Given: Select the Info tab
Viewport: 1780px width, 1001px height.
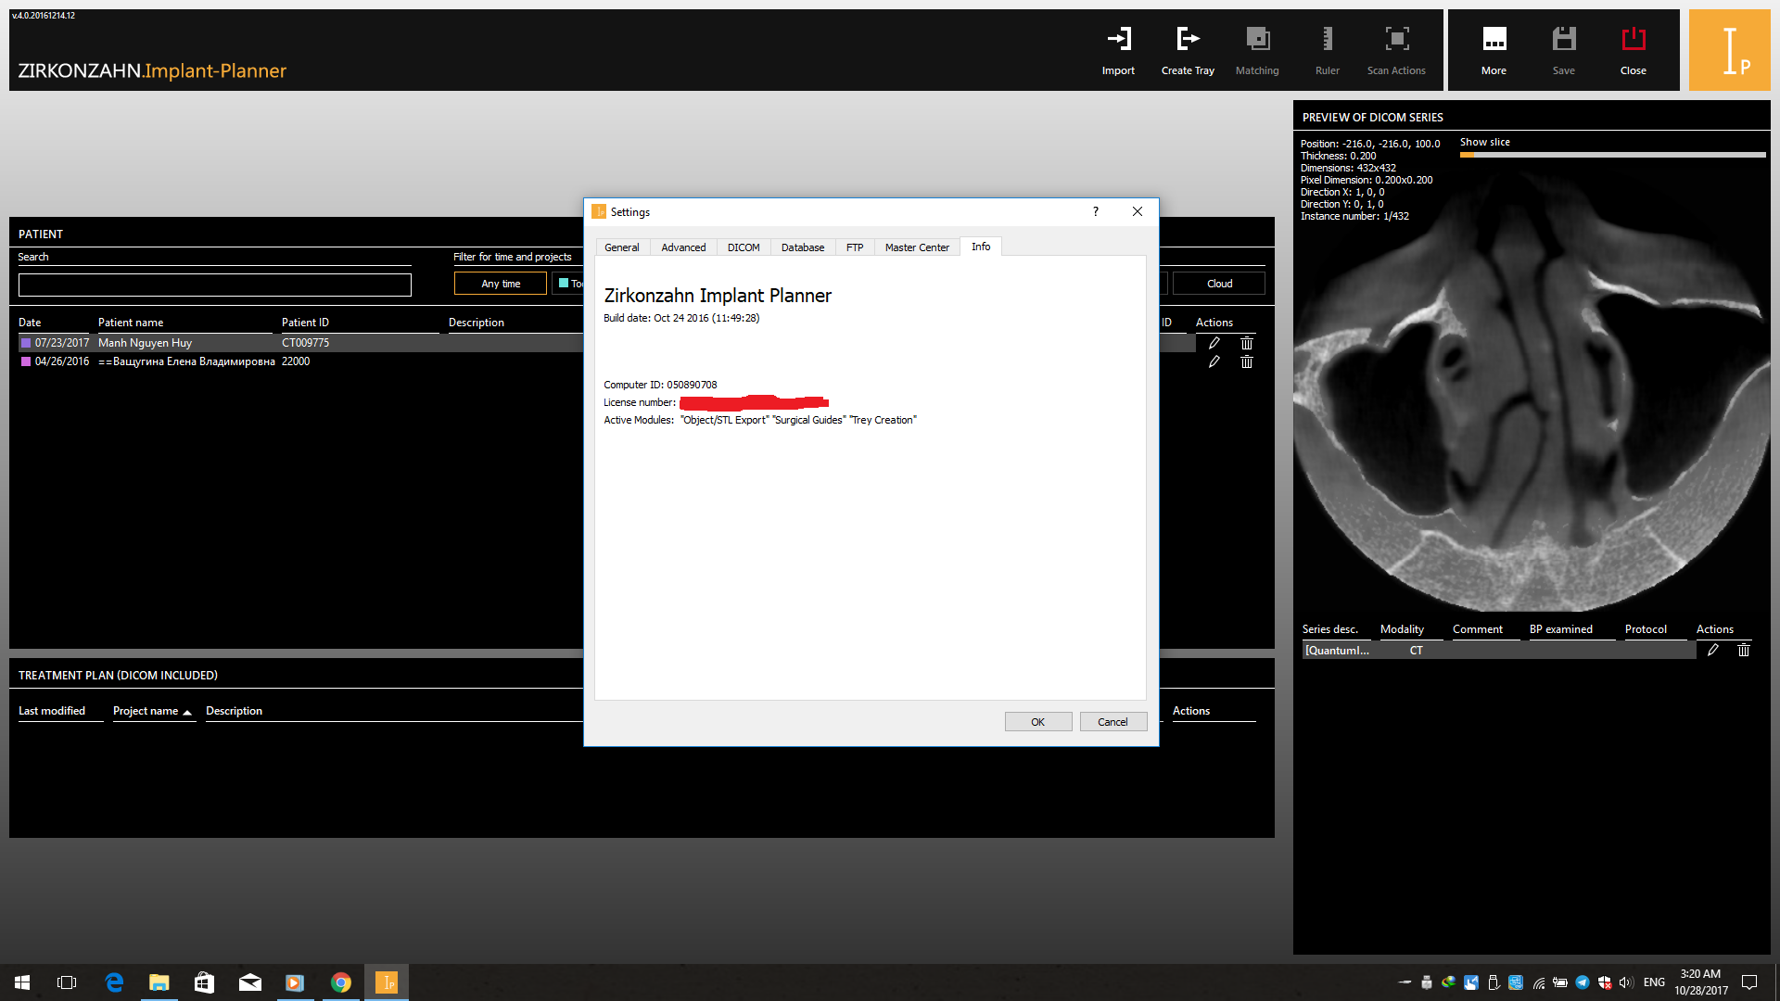Looking at the screenshot, I should pos(981,247).
